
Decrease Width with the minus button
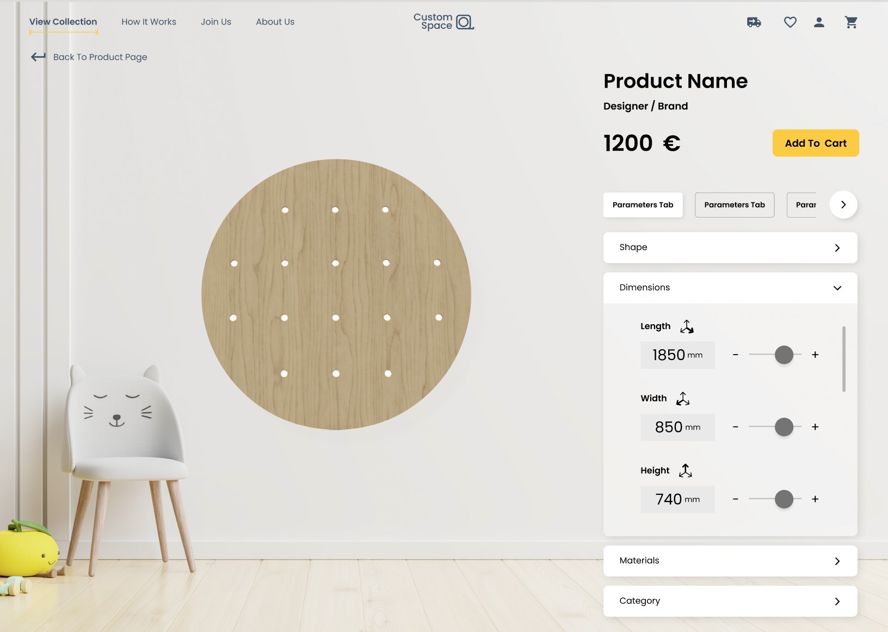click(x=736, y=427)
